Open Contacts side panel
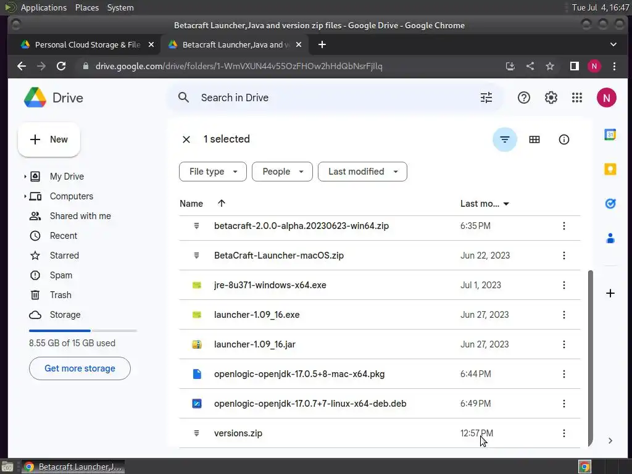The image size is (632, 474). [610, 238]
